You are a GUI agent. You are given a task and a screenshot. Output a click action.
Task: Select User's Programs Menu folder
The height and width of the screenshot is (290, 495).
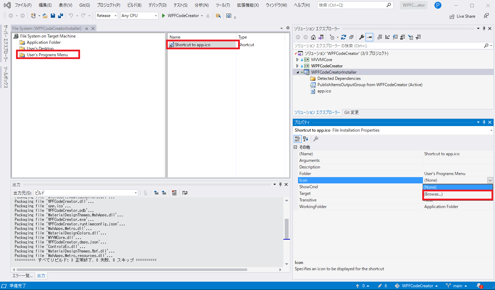point(47,55)
